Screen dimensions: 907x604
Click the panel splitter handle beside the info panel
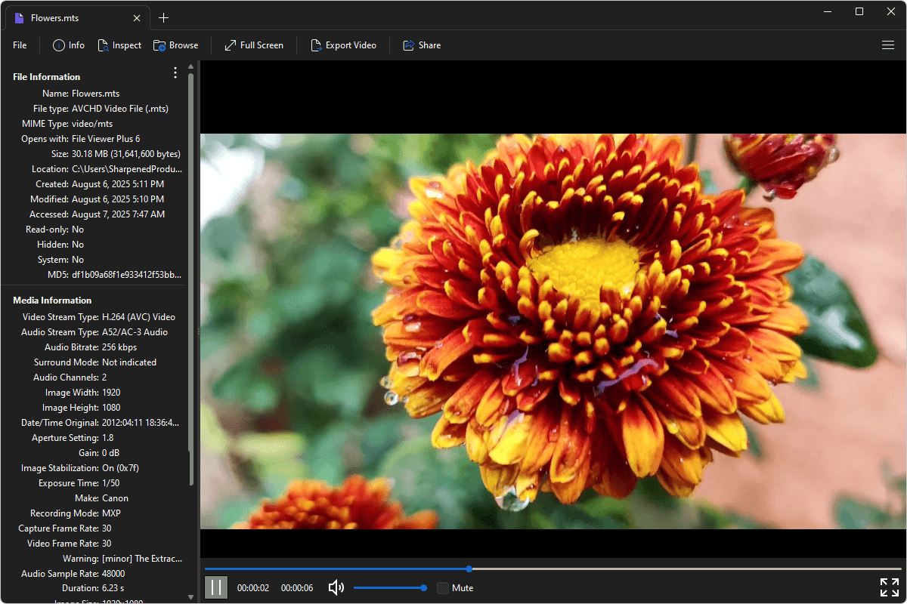click(198, 331)
